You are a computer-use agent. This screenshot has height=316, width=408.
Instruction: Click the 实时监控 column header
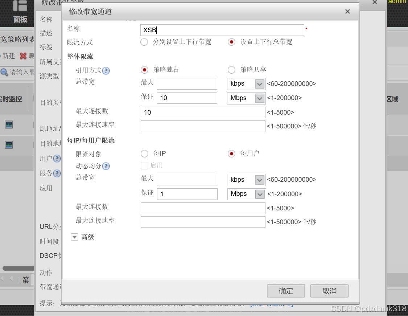click(11, 99)
